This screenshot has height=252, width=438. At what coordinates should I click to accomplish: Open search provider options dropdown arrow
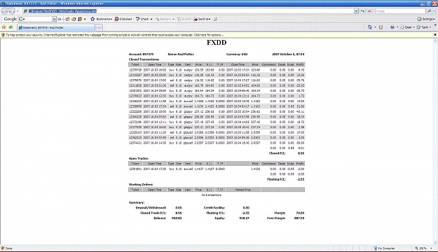click(x=434, y=11)
